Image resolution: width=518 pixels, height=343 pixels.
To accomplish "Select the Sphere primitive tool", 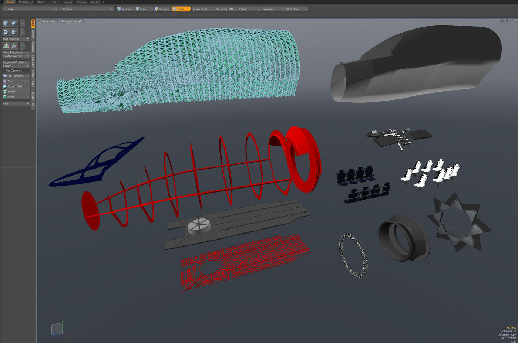I will 14,24.
